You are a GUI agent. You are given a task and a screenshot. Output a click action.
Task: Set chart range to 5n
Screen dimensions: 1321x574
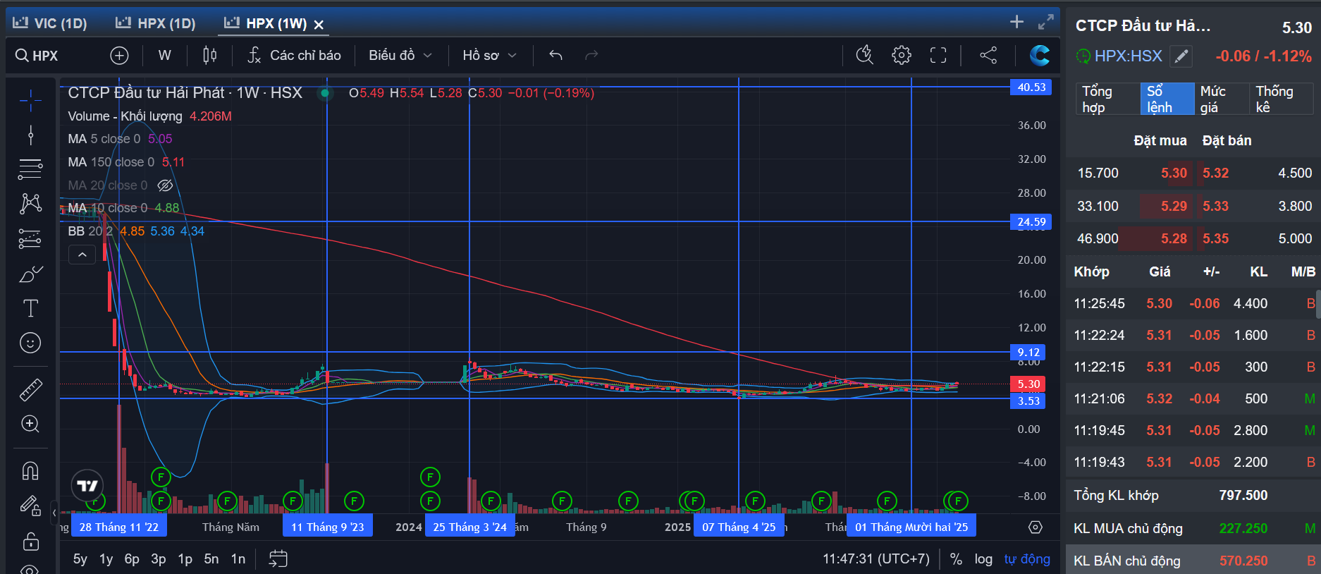coord(211,559)
